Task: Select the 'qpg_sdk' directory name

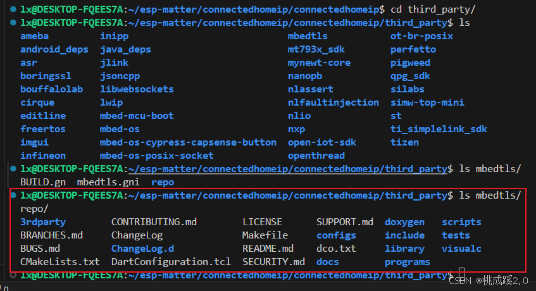Action: point(410,76)
